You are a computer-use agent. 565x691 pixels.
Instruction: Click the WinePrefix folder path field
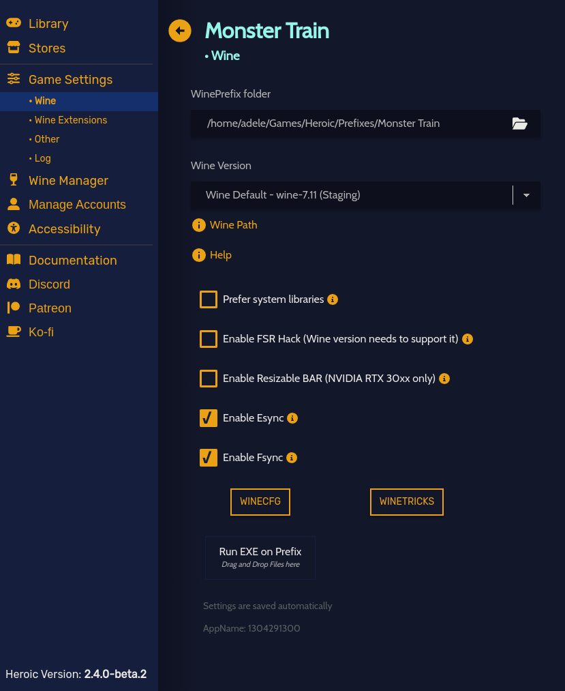[365, 124]
